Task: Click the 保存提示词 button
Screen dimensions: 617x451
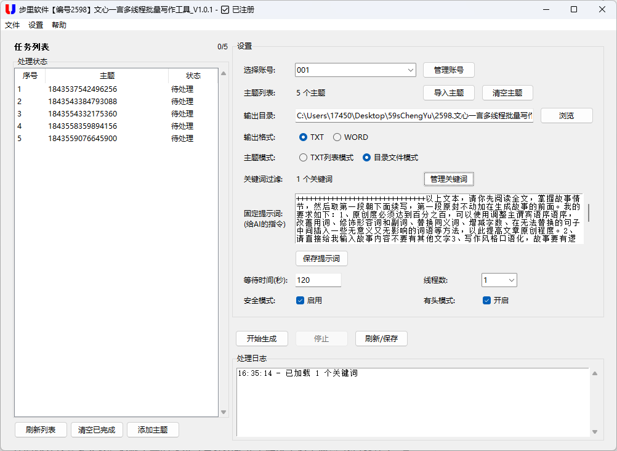Action: [321, 259]
